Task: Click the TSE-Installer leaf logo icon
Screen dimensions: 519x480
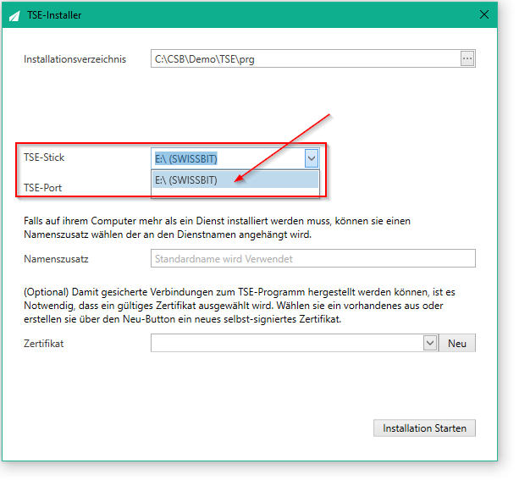Action: (14, 15)
